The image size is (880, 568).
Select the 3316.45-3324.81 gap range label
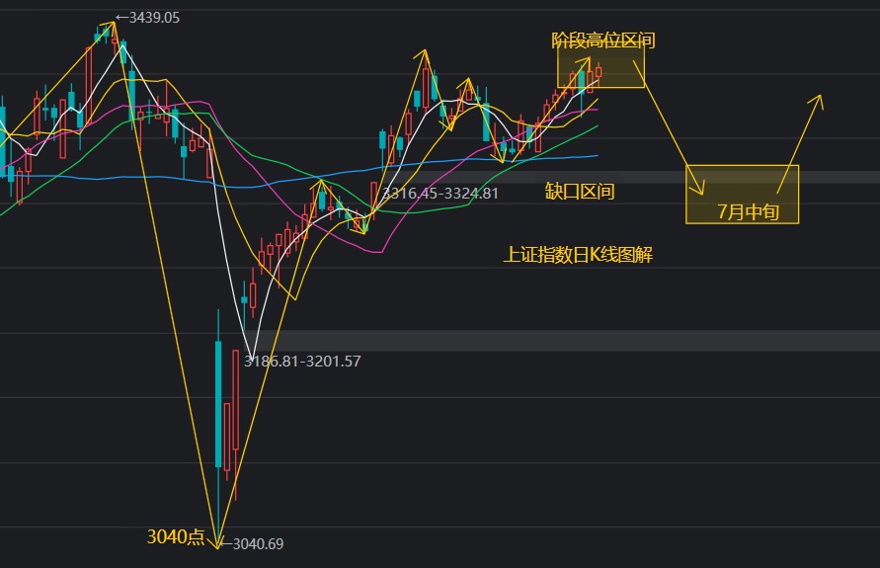(440, 194)
